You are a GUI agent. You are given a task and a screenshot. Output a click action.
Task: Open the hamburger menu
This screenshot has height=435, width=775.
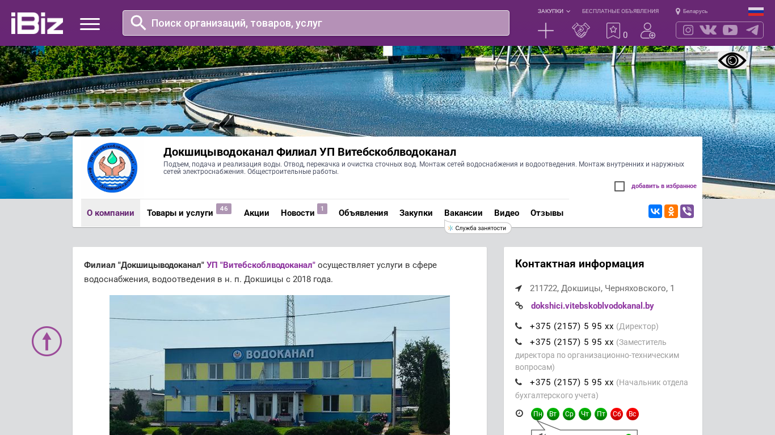point(90,24)
